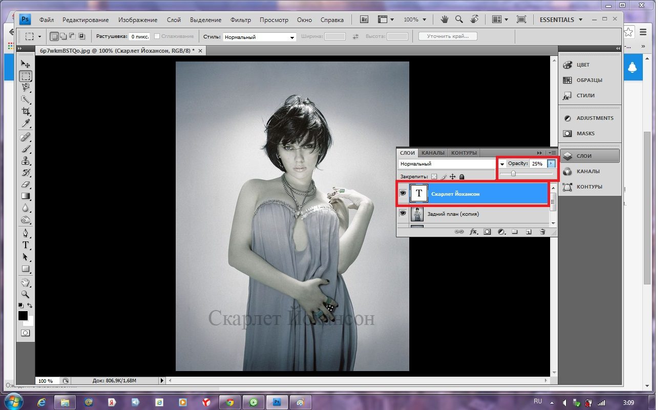670x410 pixels.
Task: Switch to the КОНТУРЫ tab
Action: [464, 153]
